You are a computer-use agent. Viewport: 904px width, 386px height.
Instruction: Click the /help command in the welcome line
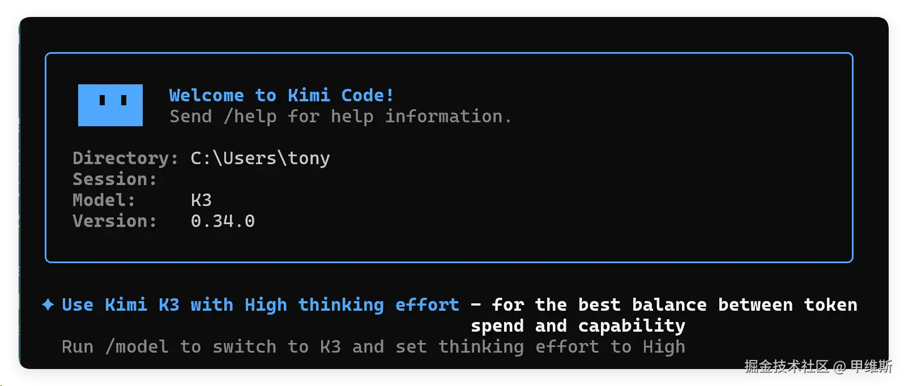(250, 117)
